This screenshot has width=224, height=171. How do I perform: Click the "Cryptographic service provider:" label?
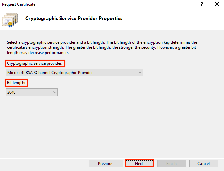[x=35, y=63]
